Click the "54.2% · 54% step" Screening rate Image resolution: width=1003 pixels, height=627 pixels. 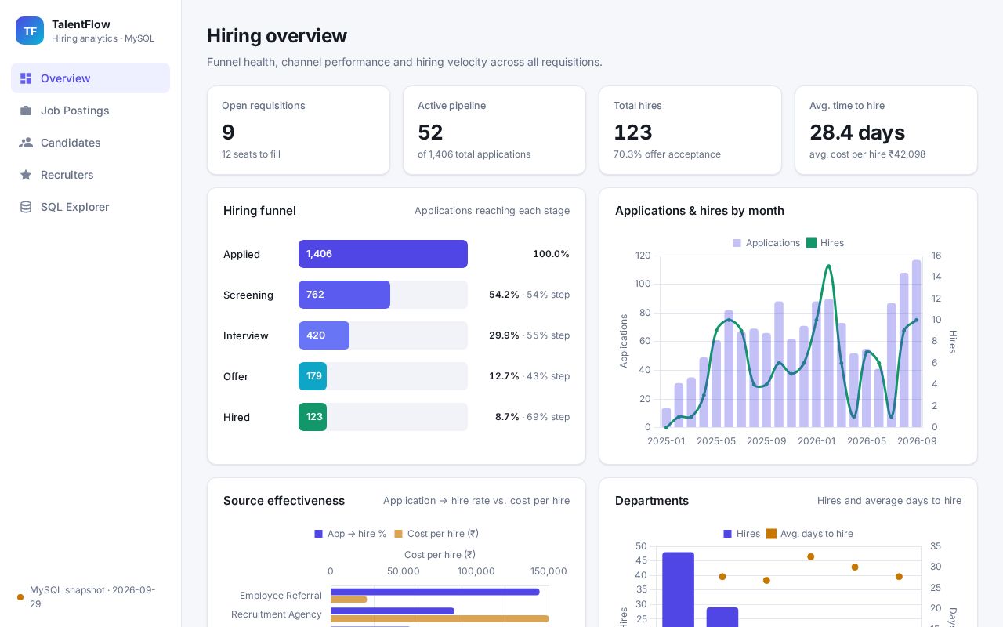tap(529, 295)
